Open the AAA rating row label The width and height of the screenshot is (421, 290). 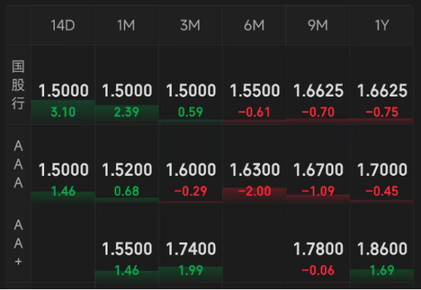click(19, 164)
